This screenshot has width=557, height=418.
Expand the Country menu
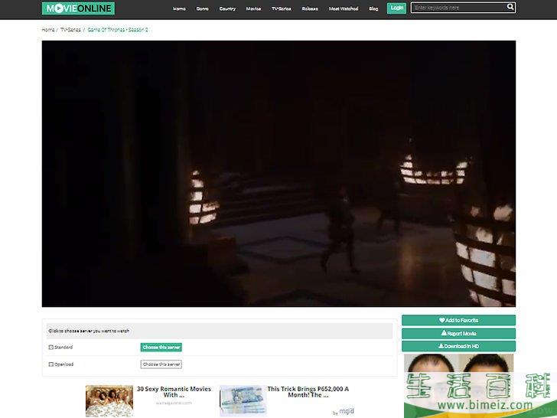click(227, 8)
